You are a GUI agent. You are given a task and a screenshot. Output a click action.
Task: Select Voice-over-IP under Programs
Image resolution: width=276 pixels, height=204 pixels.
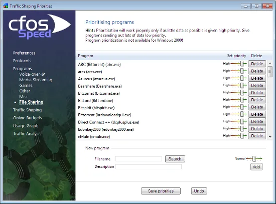pyautogui.click(x=32, y=74)
